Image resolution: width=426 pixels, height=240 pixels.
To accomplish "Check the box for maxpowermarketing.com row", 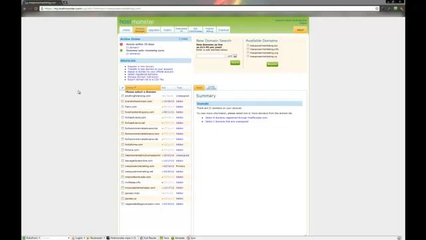I will pyautogui.click(x=122, y=166).
